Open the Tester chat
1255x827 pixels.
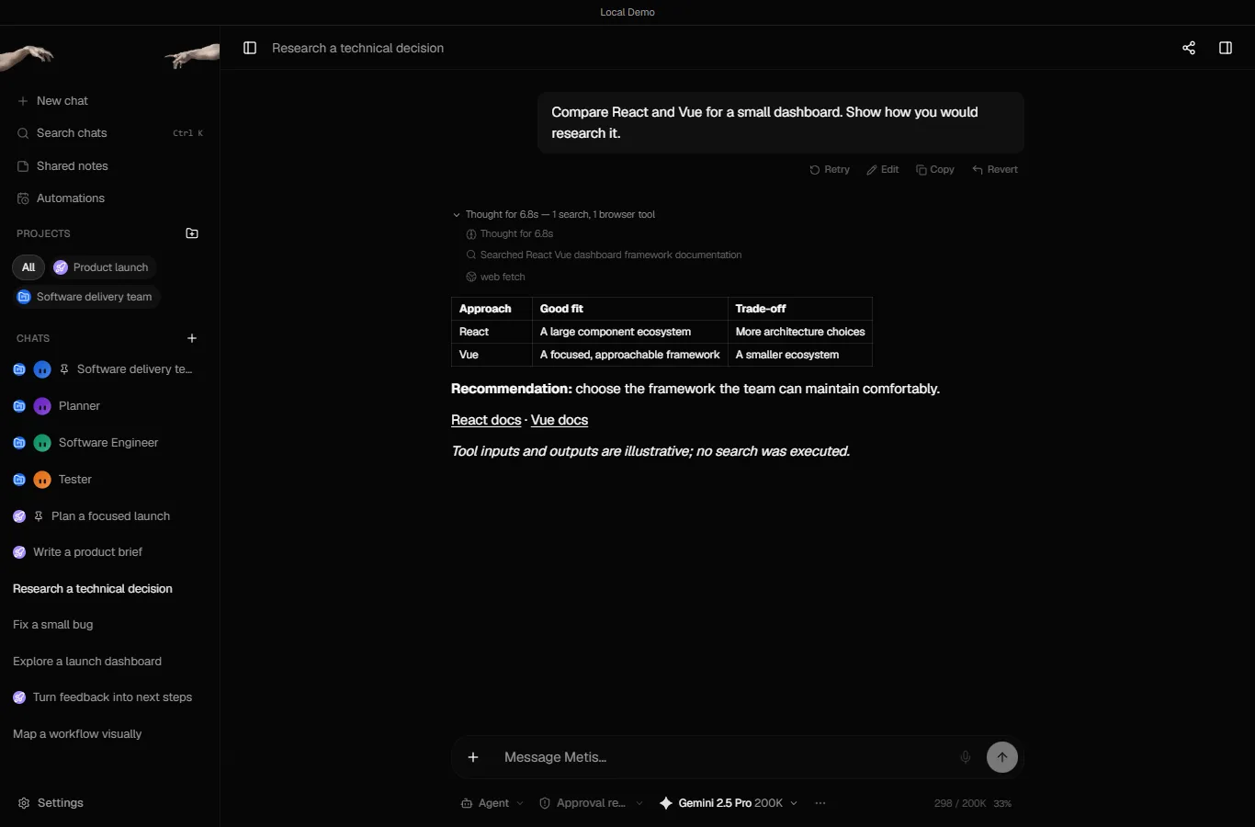[109, 480]
